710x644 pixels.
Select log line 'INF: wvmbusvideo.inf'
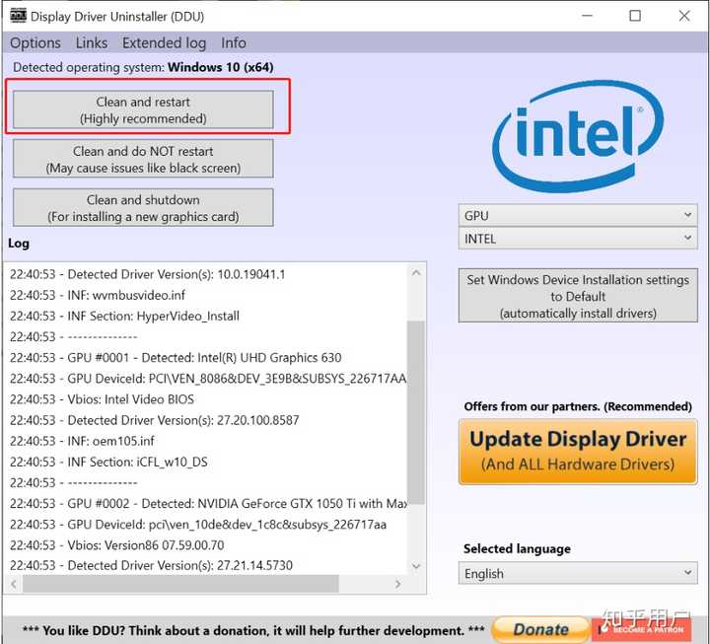click(x=98, y=295)
